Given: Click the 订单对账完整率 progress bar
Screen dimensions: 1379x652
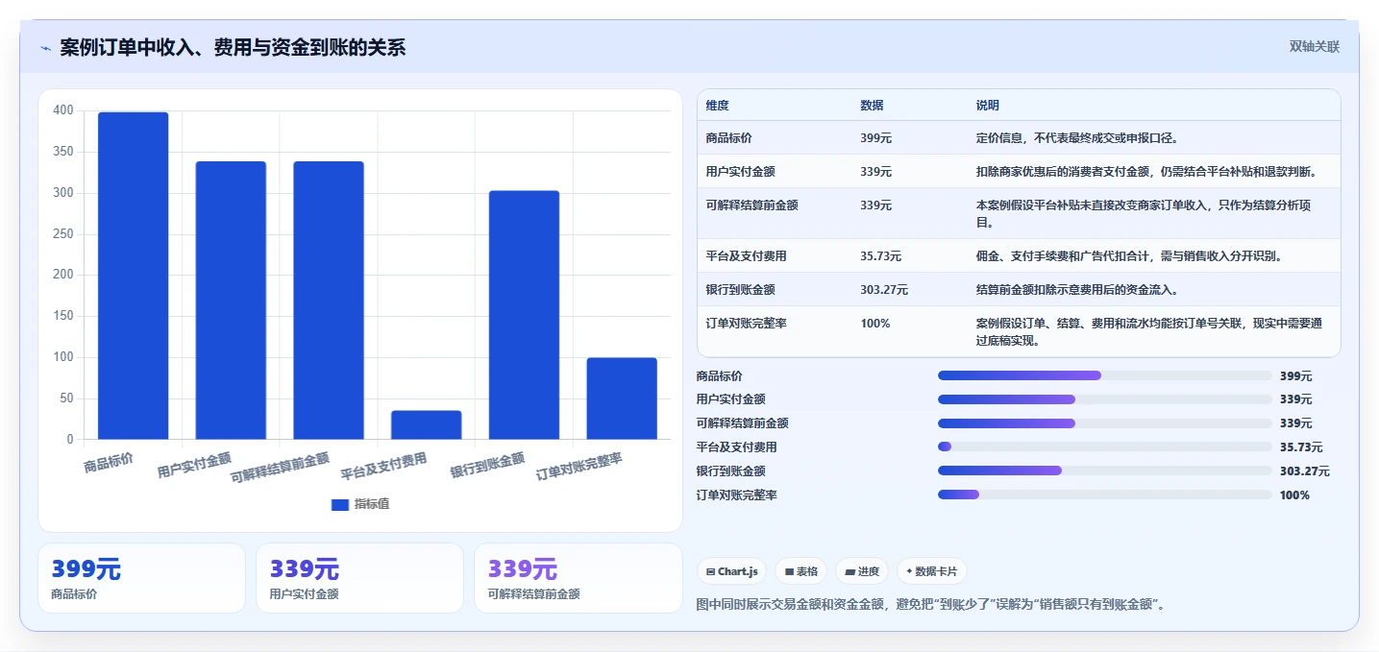Looking at the screenshot, I should tap(1104, 495).
